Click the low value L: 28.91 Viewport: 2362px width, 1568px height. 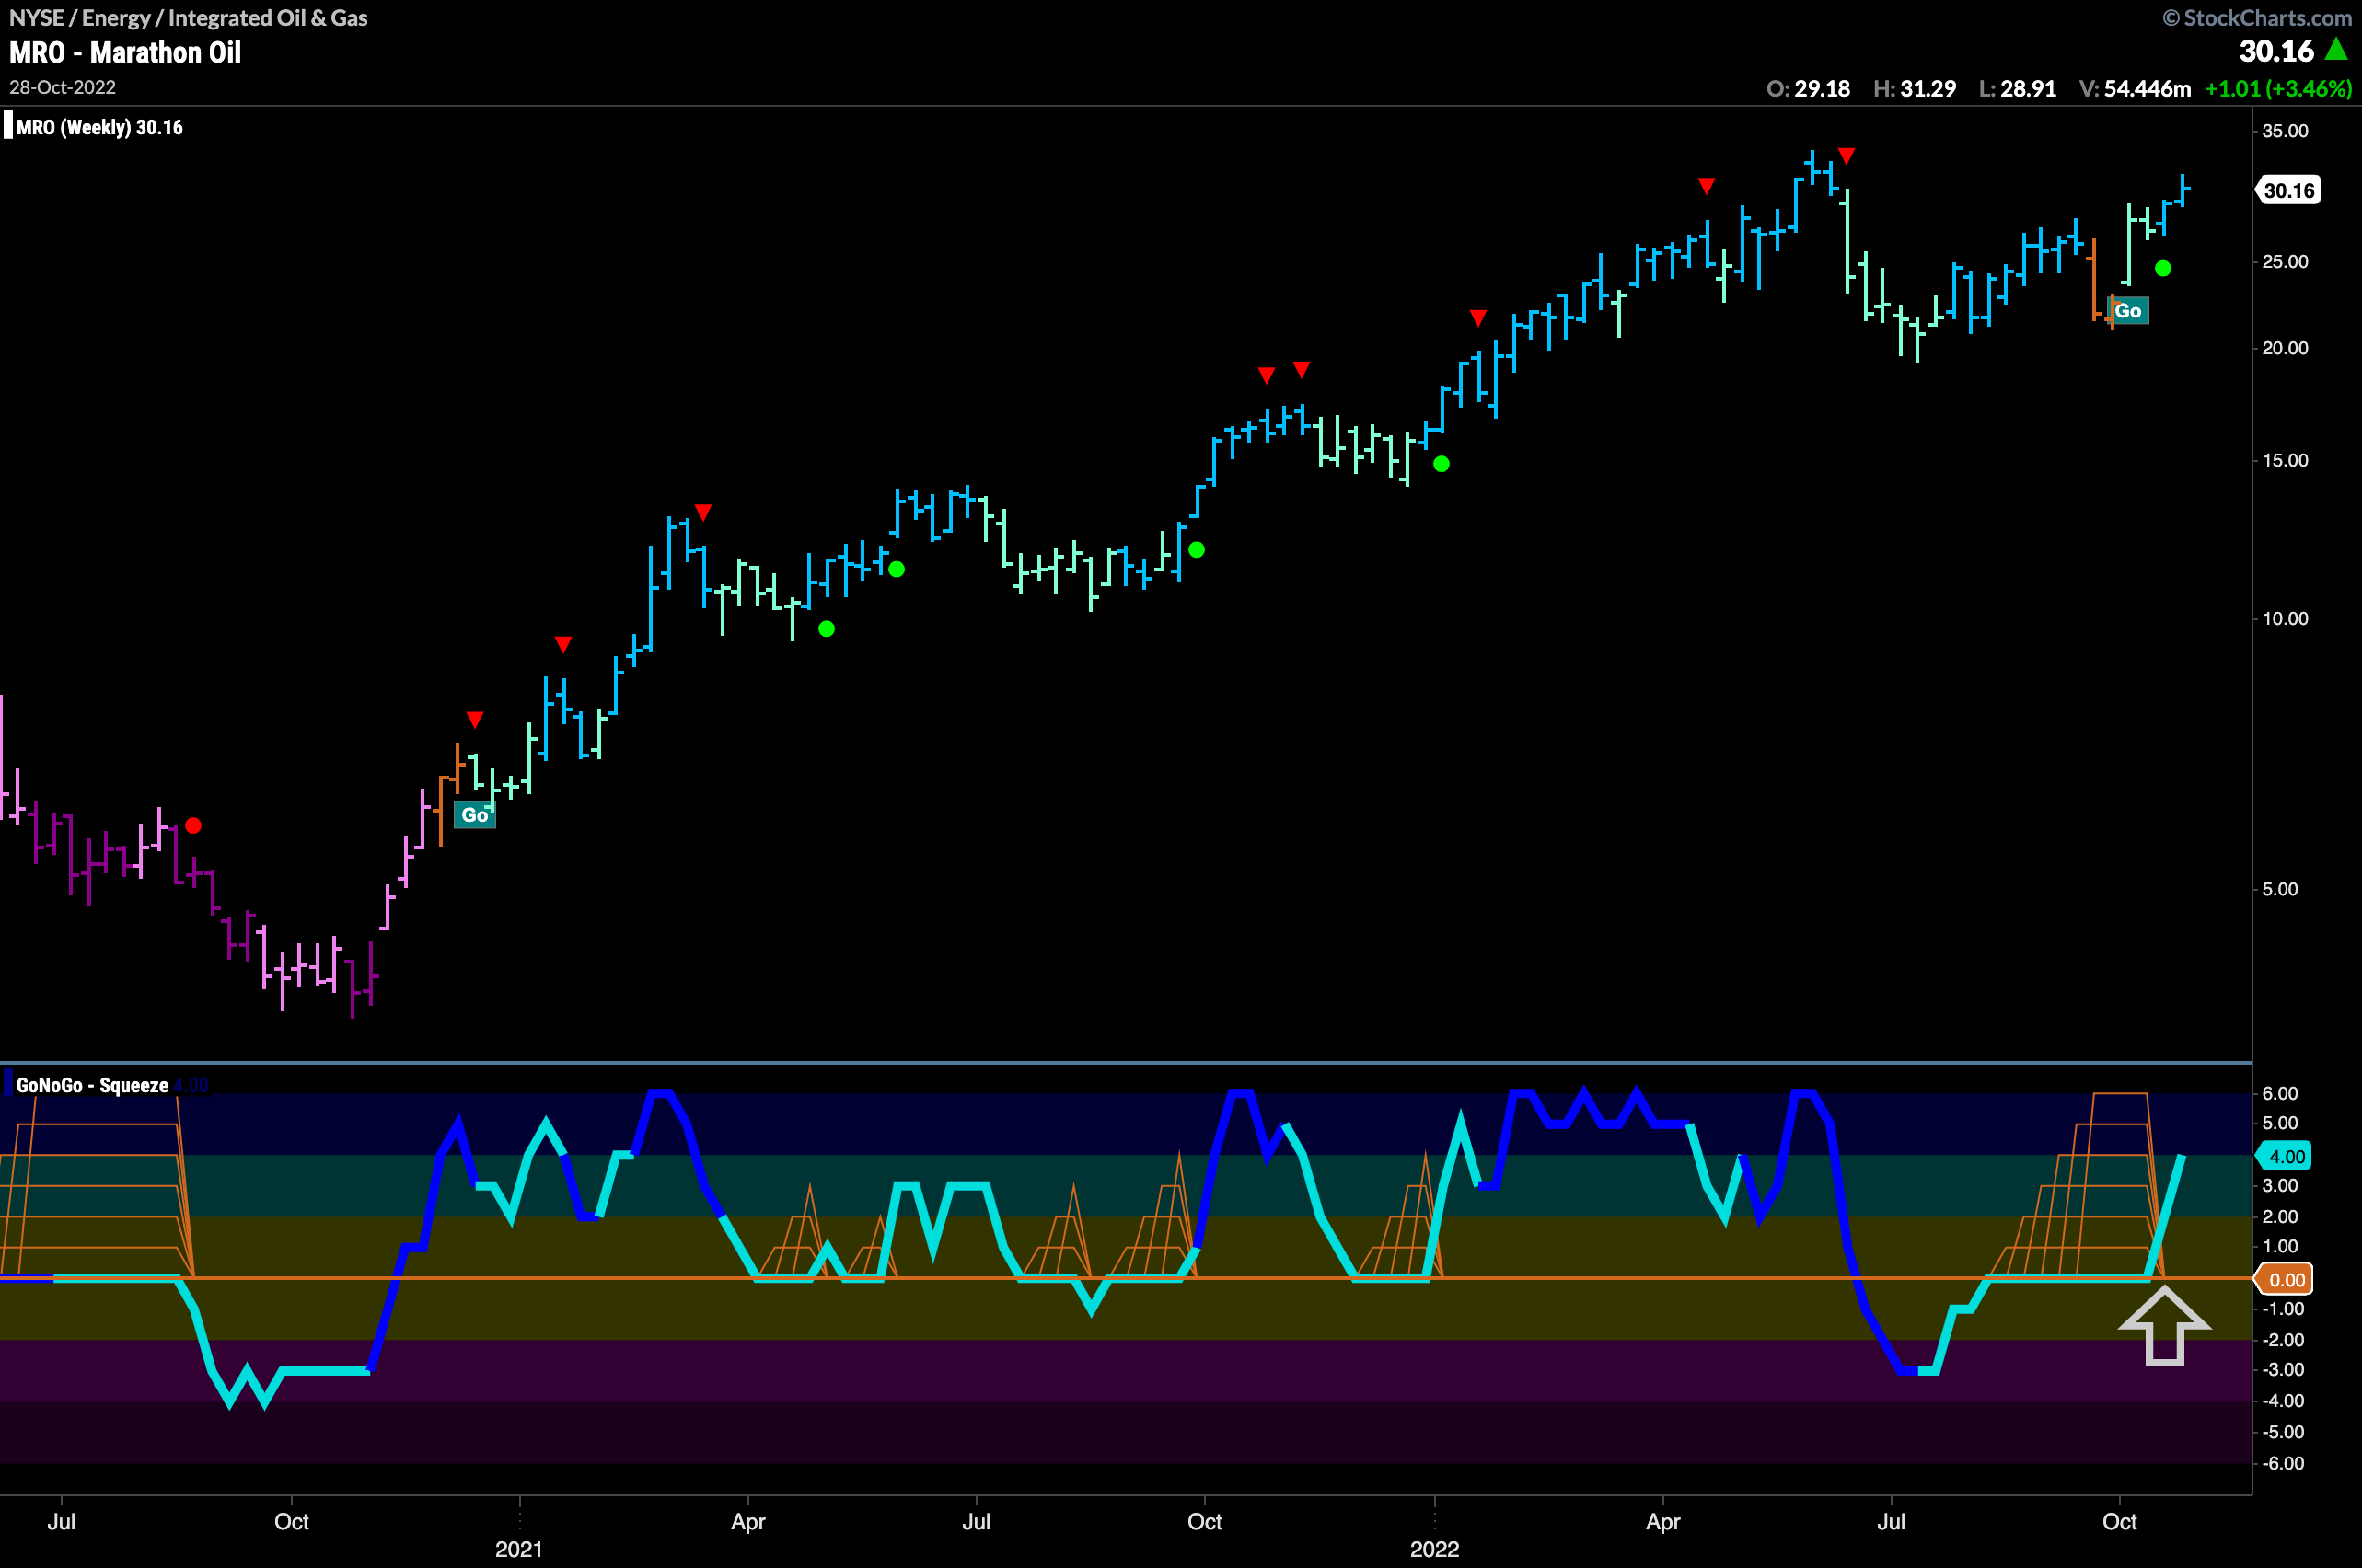[x=2018, y=88]
